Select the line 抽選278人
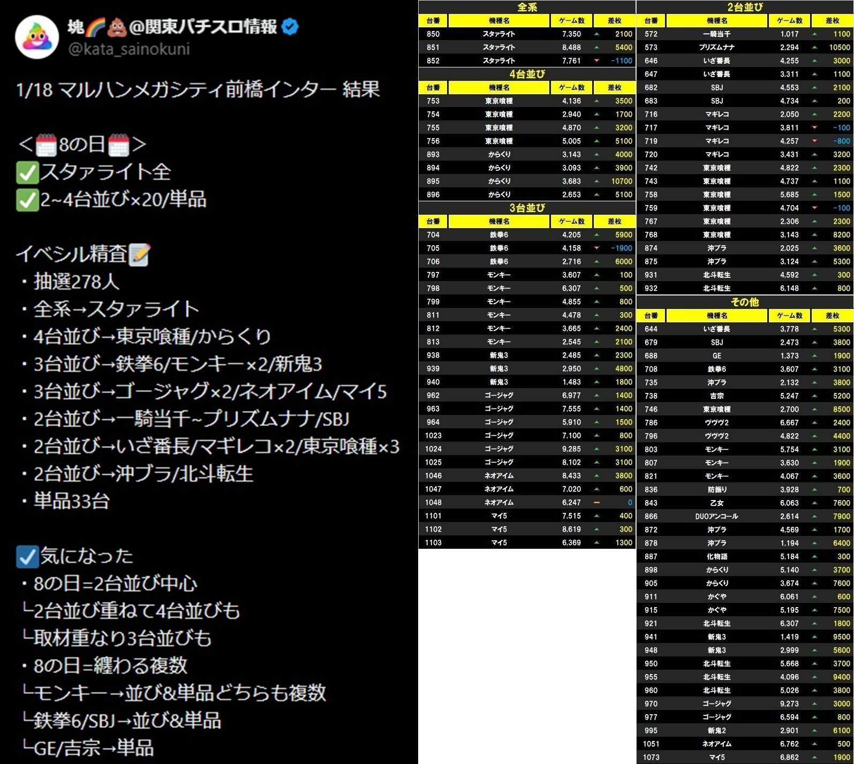The width and height of the screenshot is (854, 764). click(x=77, y=282)
